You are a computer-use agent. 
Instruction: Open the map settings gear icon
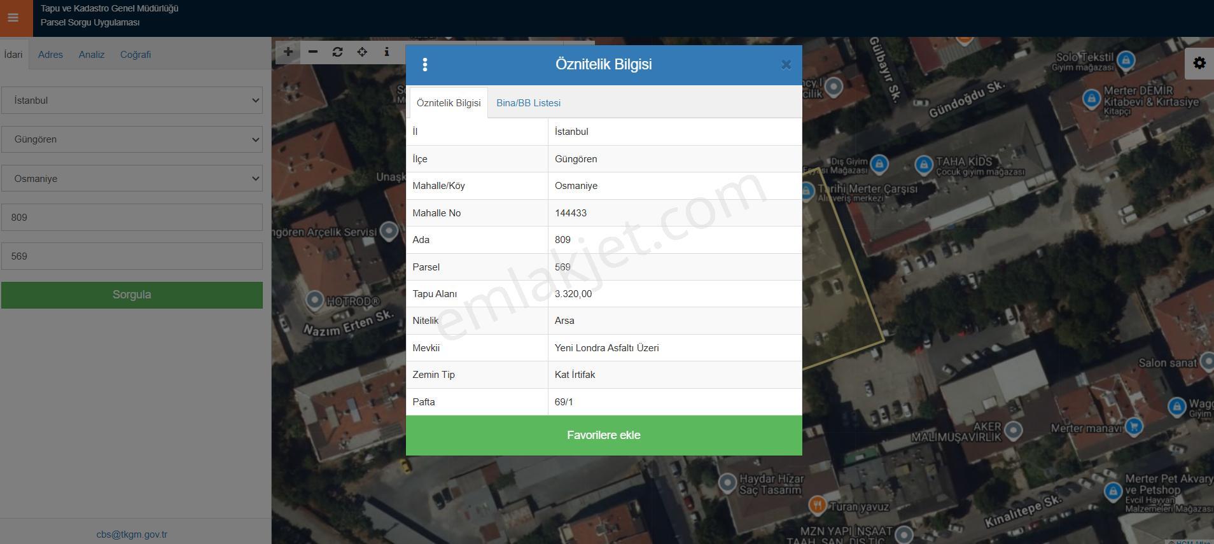tap(1199, 63)
